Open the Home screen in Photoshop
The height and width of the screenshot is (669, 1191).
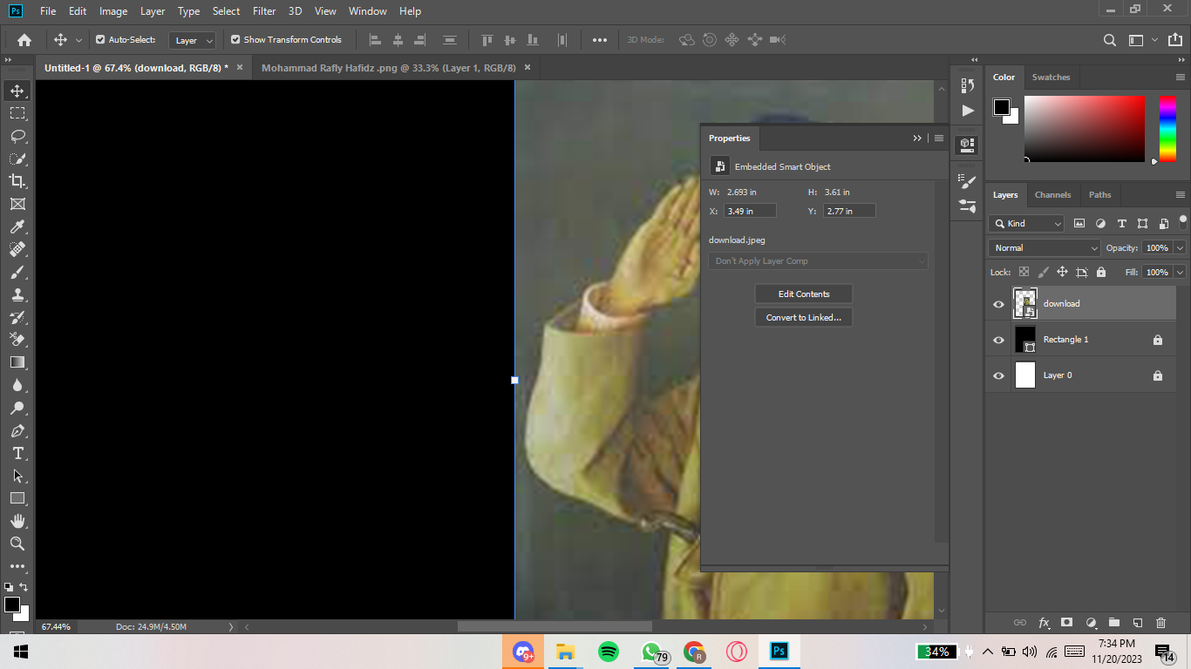23,39
